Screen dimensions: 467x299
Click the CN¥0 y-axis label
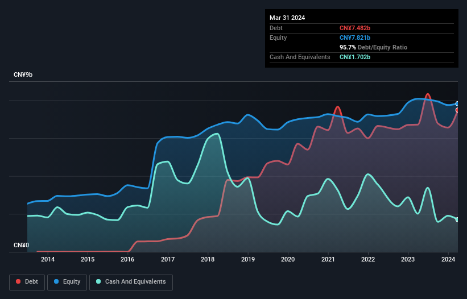[21, 245]
